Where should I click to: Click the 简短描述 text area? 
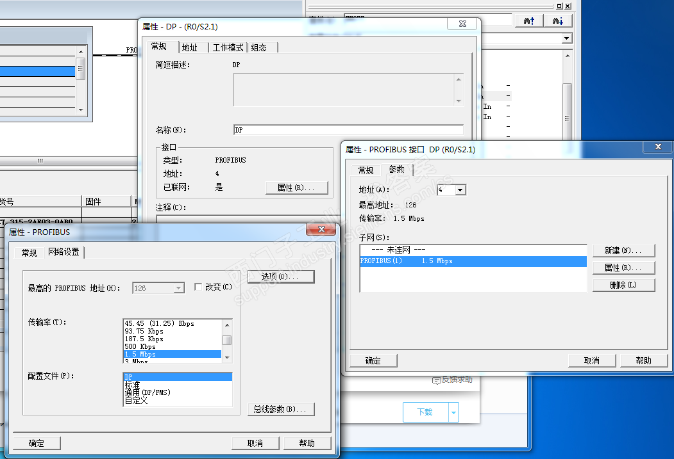tap(344, 90)
